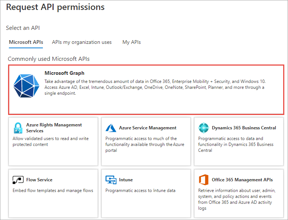This screenshot has width=288, height=220.
Task: Pick Dynamics 365 Business Central title
Action: pos(244,128)
